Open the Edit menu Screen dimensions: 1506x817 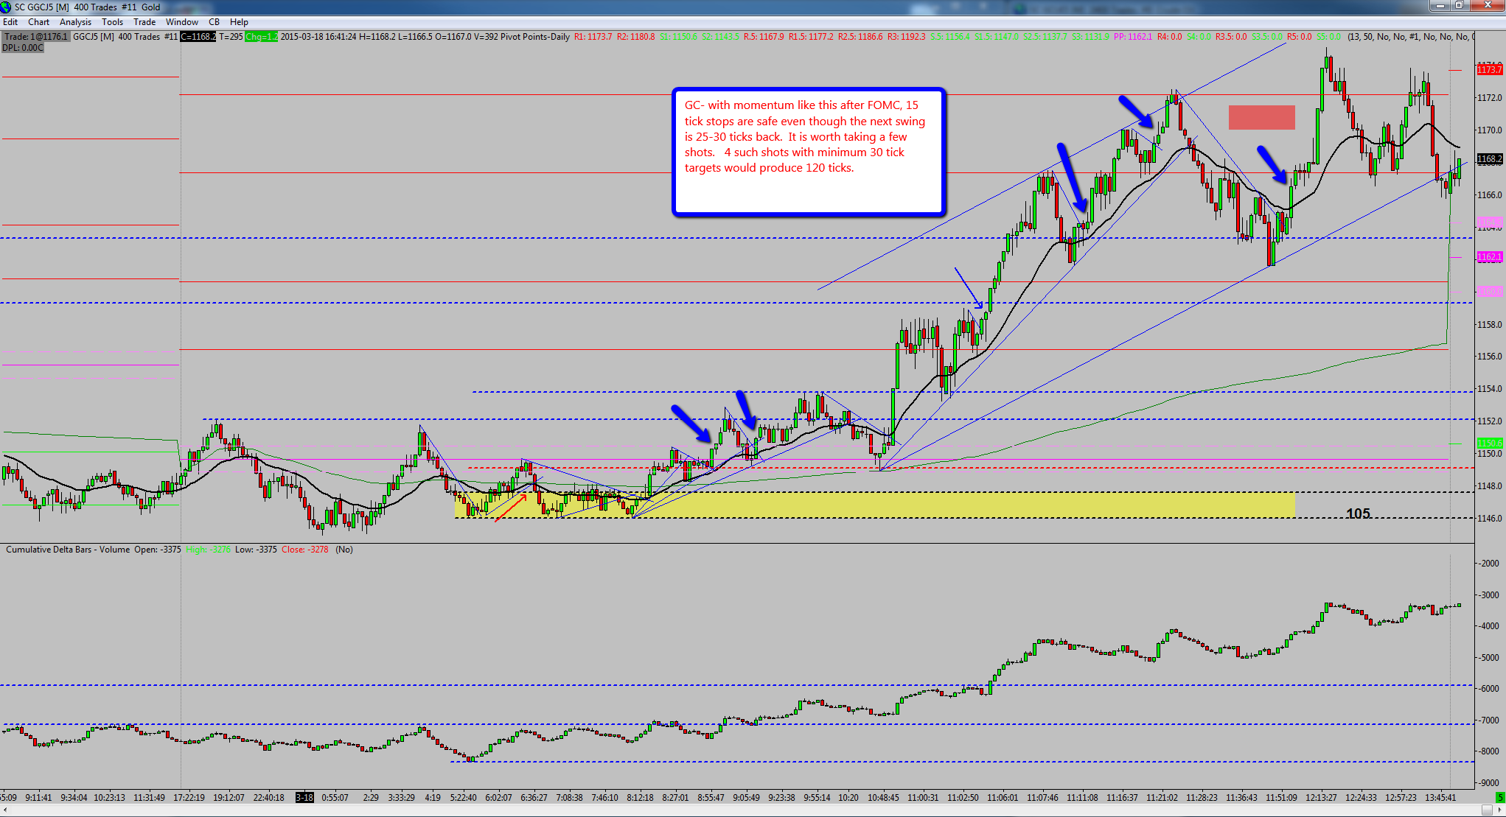click(x=10, y=22)
